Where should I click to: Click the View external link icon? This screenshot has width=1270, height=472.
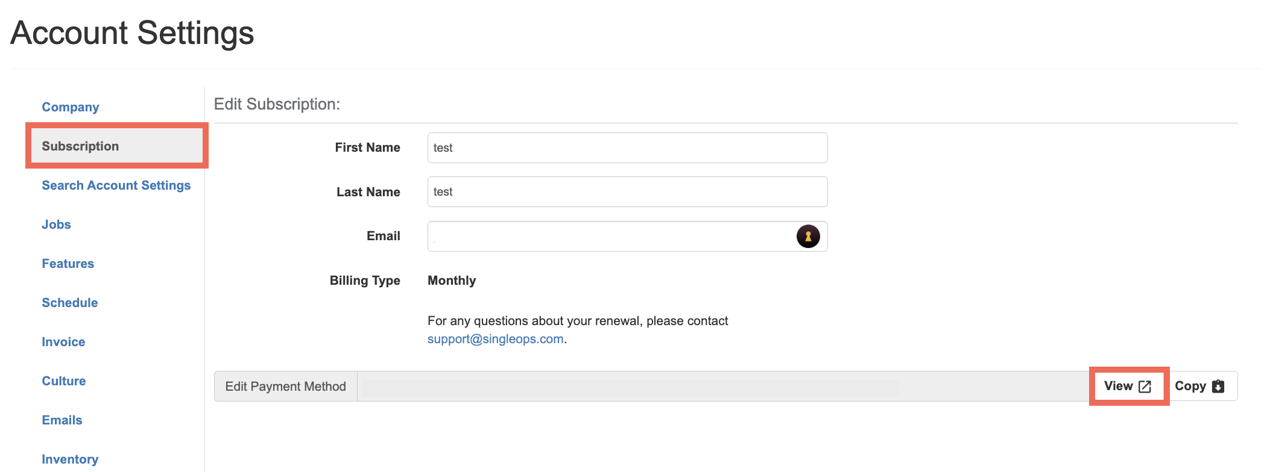(x=1145, y=387)
